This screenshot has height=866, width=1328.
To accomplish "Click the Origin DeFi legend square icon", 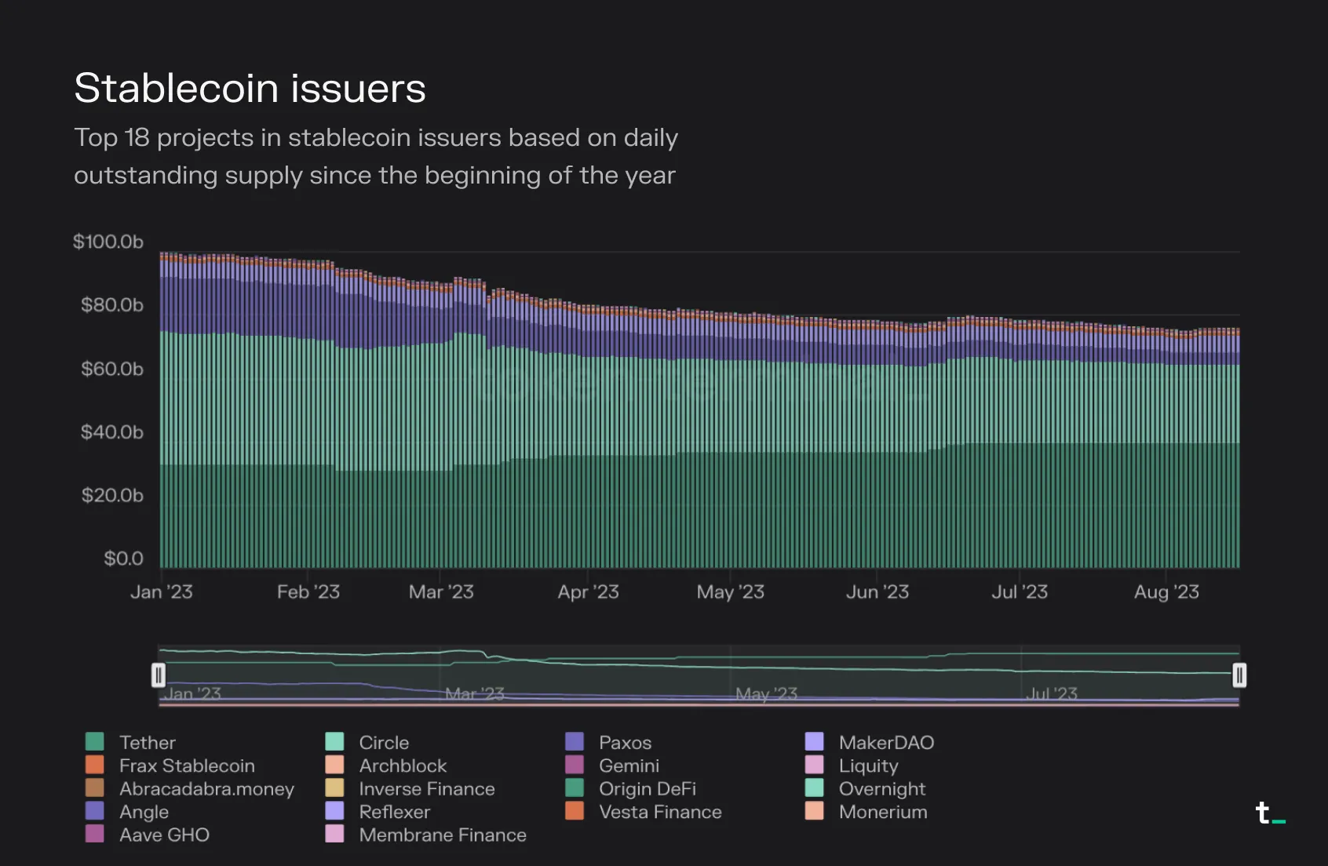I will coord(575,788).
